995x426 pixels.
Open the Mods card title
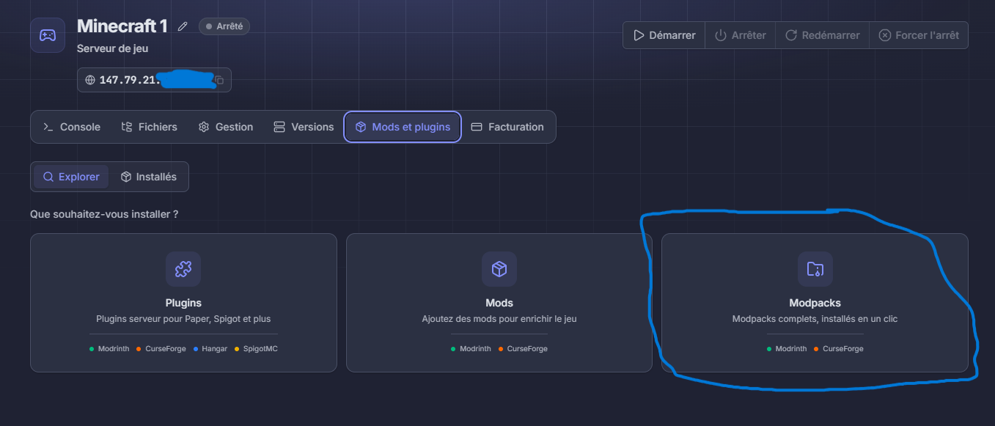pyautogui.click(x=499, y=303)
